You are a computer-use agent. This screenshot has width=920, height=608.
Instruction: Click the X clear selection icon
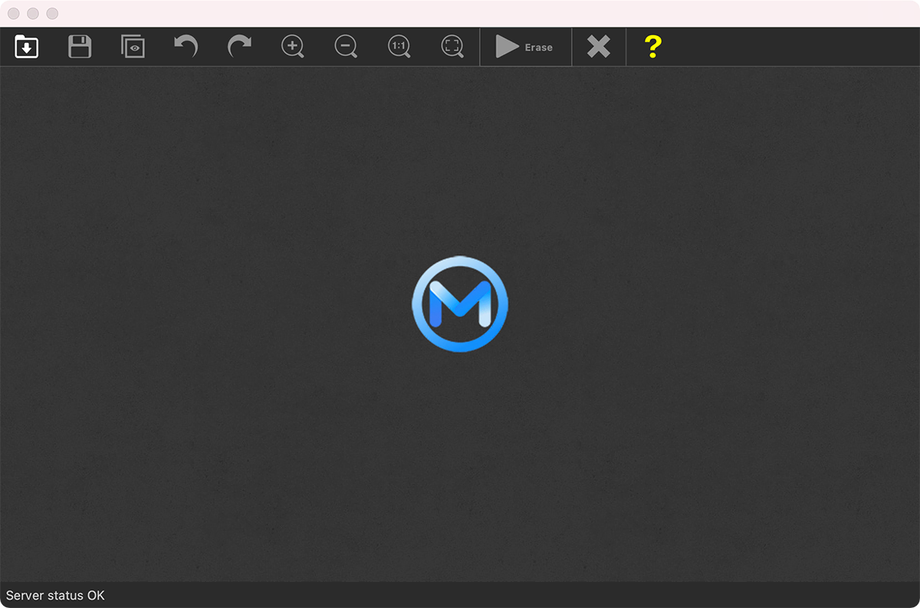tap(599, 47)
